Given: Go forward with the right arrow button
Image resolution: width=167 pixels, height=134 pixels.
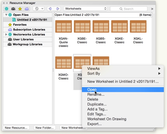Looking at the screenshot, I should coord(57,9).
